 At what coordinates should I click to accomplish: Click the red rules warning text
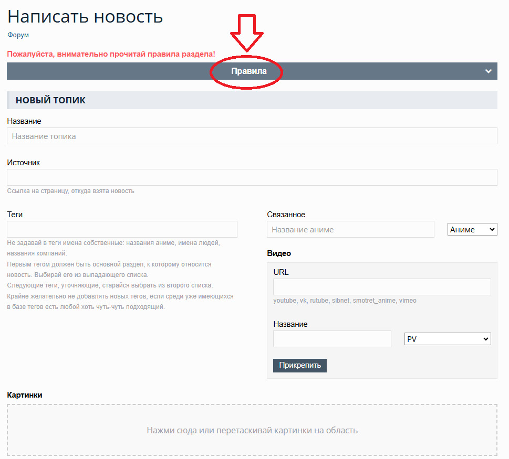coord(111,54)
